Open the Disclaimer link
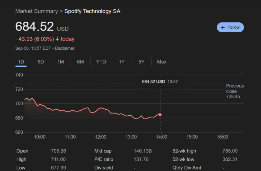The height and width of the screenshot is (171, 261). (x=65, y=48)
